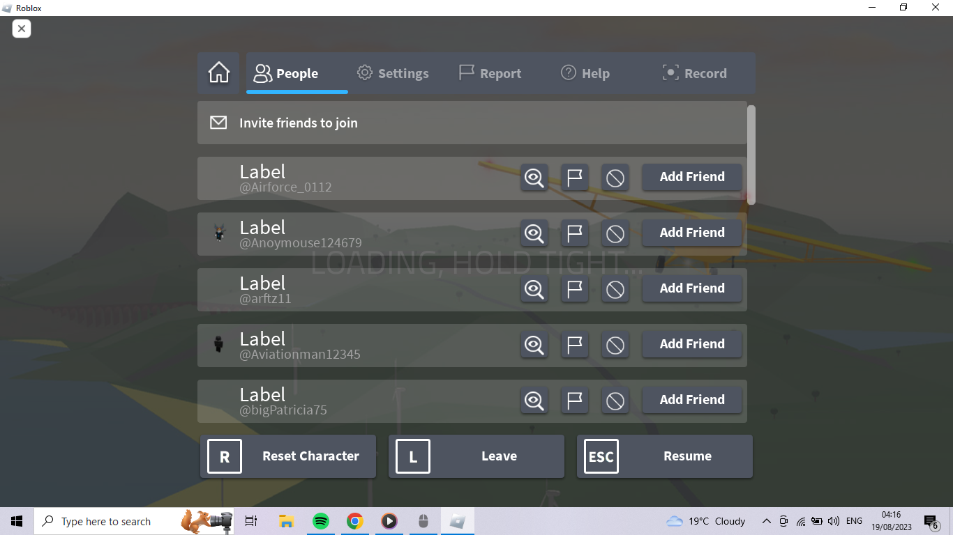Screen dimensions: 953x535
Task: Open the Settings tab
Action: 393,73
